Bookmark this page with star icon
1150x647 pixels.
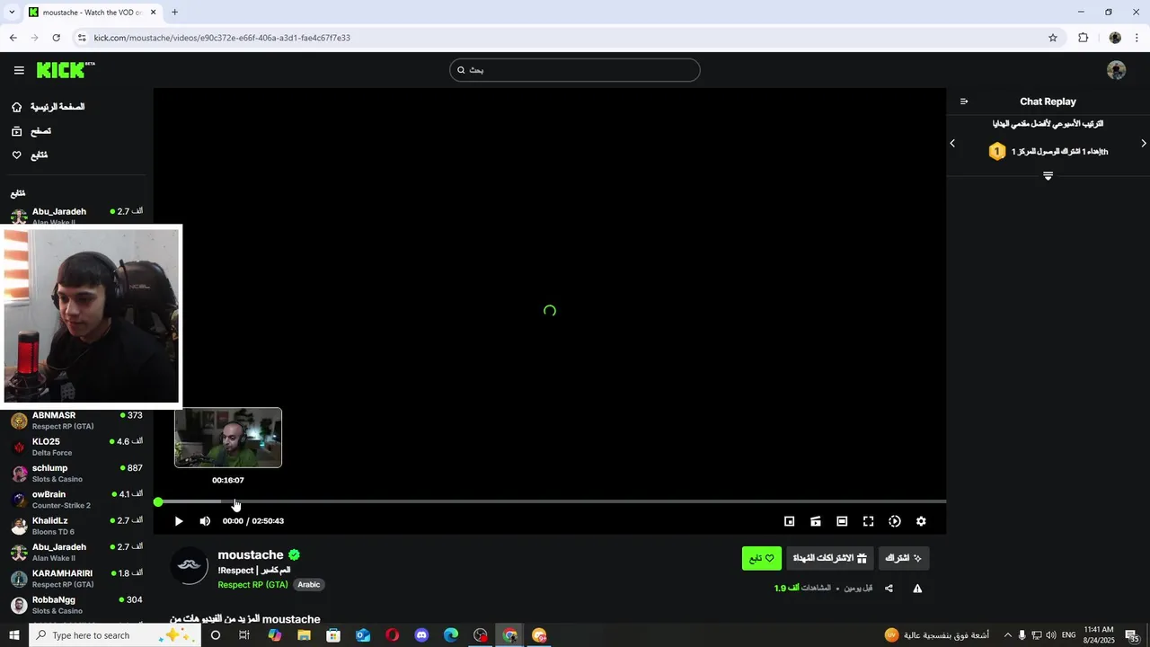coord(1053,38)
